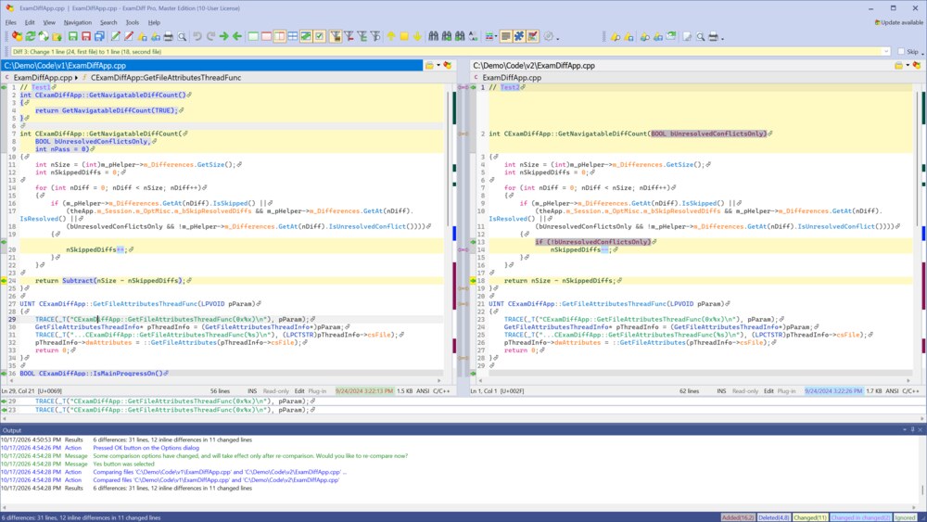Screen dimensions: 927x522
Task: Click the Undo arrow icon
Action: (x=197, y=37)
